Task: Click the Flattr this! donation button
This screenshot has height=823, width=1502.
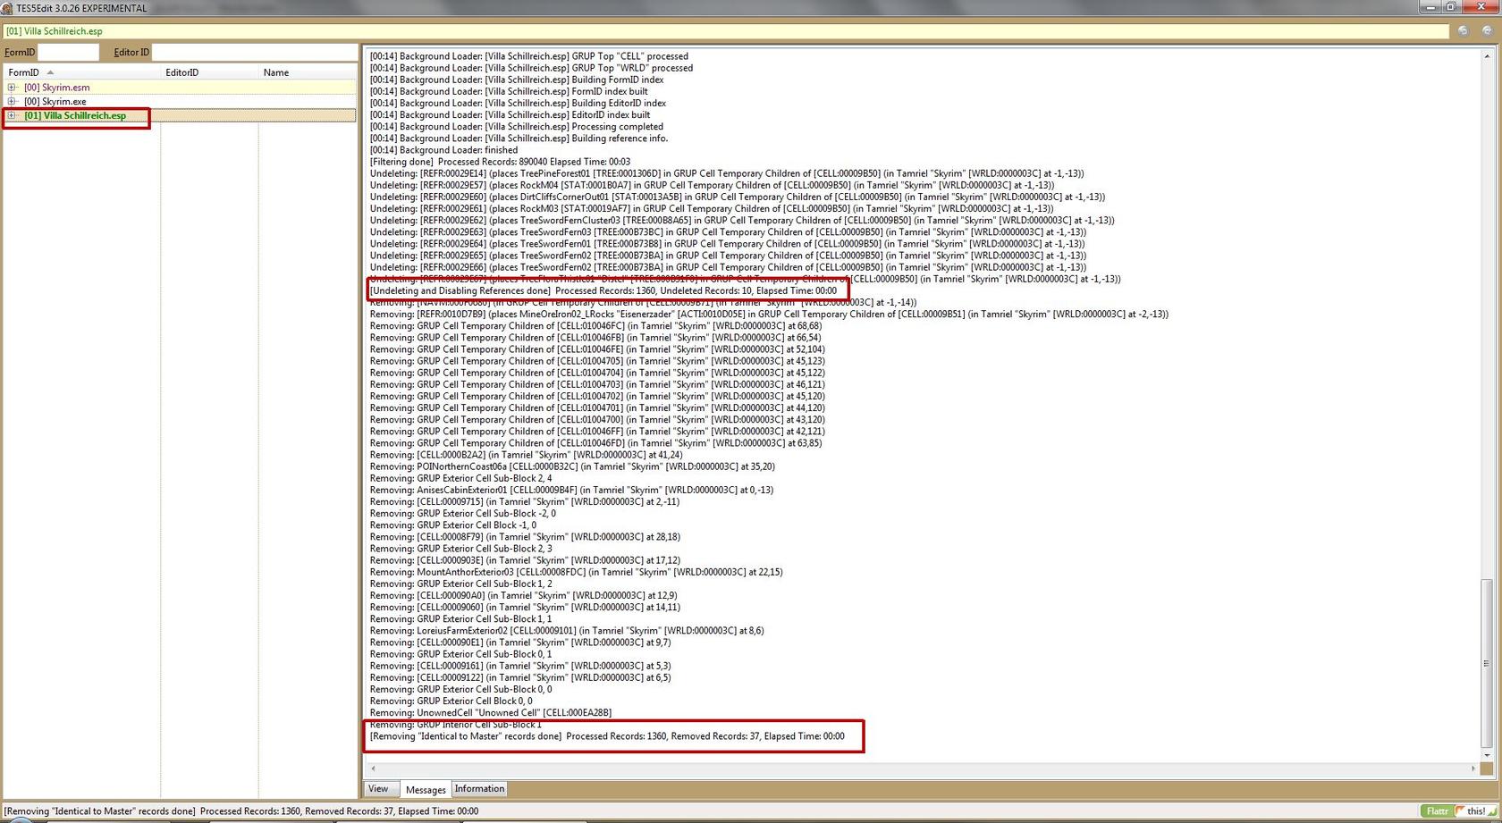Action: 1457,810
